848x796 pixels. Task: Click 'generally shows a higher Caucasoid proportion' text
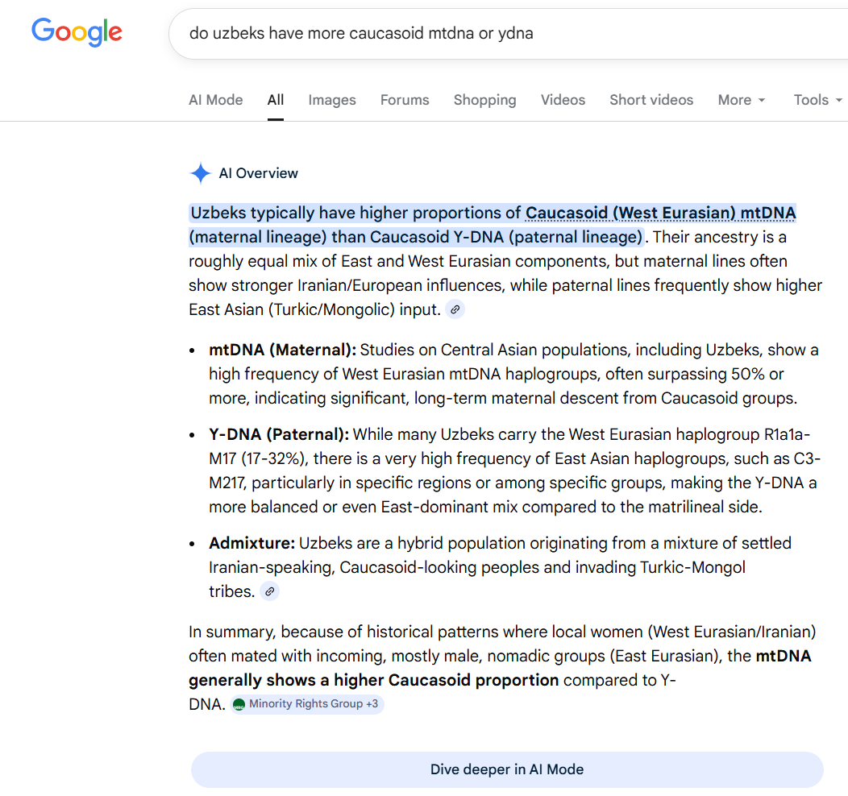click(x=374, y=680)
